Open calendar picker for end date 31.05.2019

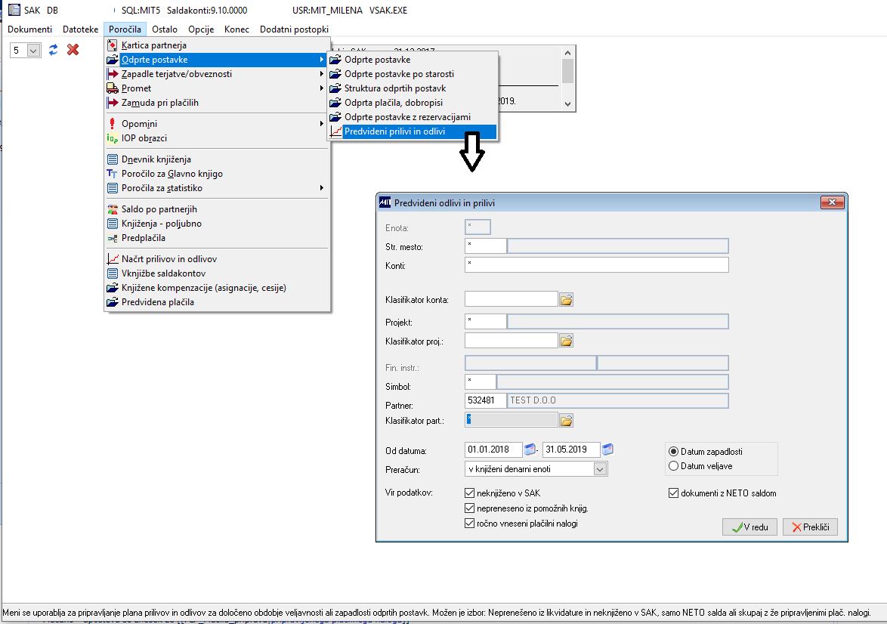click(607, 449)
